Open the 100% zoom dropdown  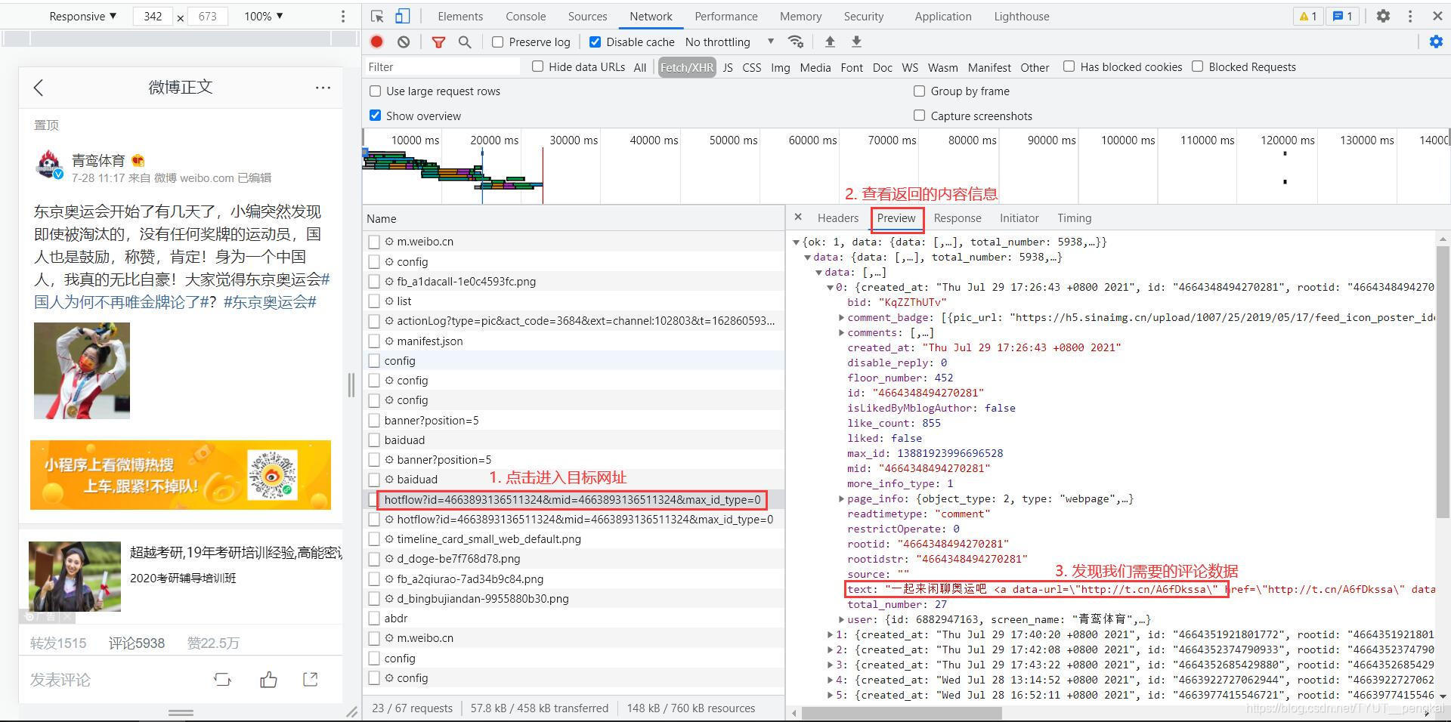(263, 16)
